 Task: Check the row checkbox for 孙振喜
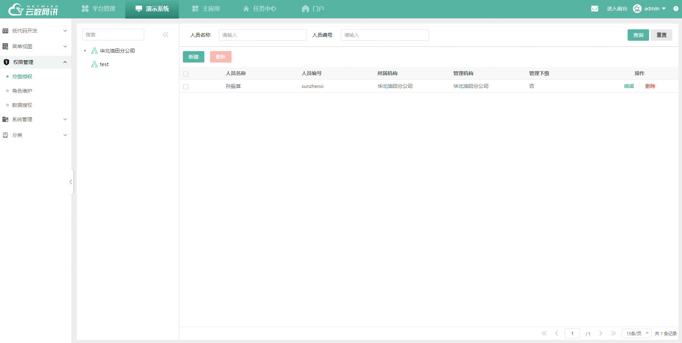pos(186,87)
